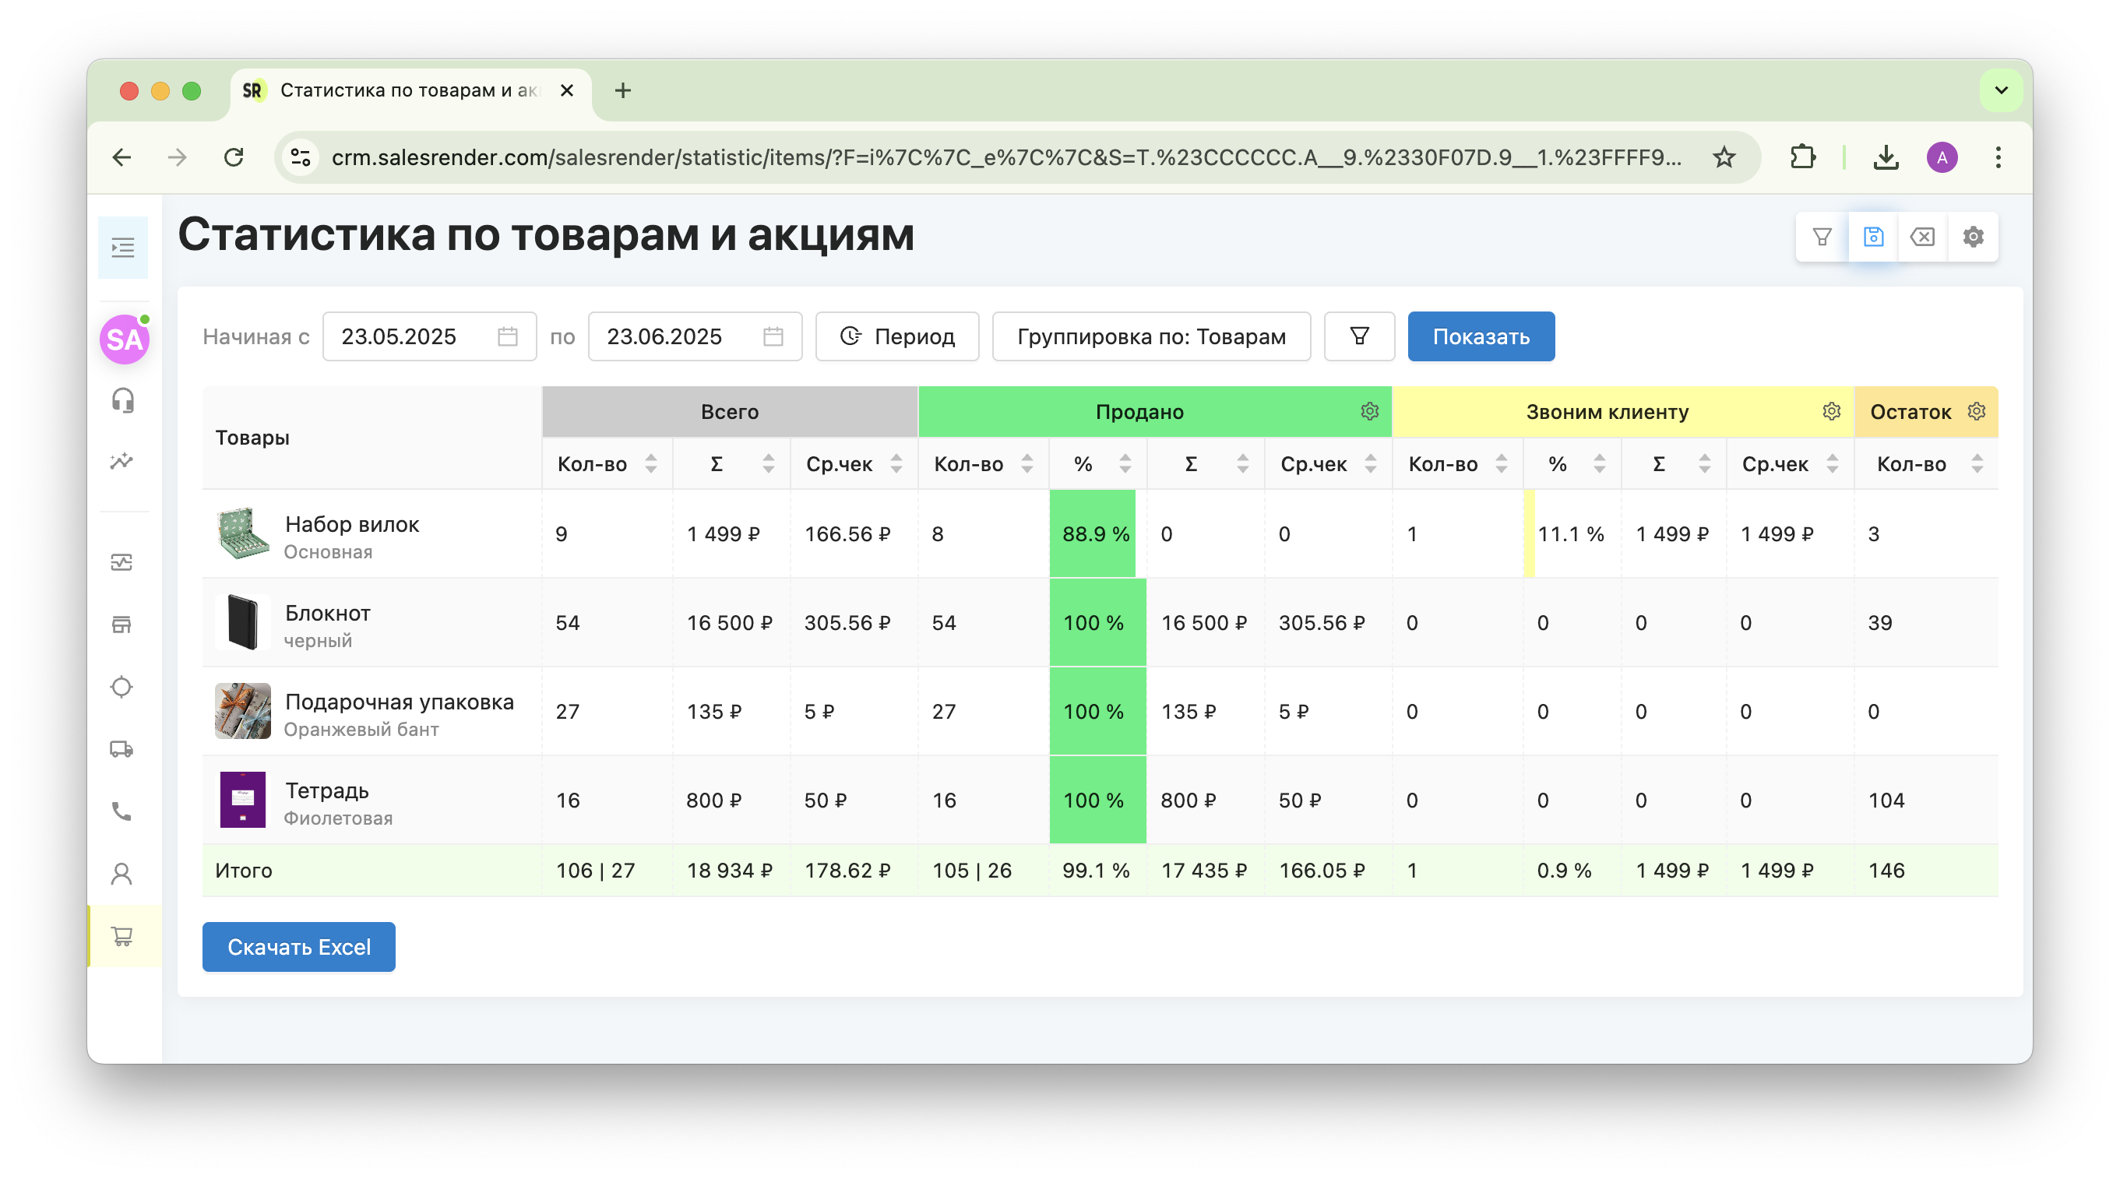This screenshot has height=1179, width=2120.
Task: Click the Итого row label
Action: [x=244, y=871]
